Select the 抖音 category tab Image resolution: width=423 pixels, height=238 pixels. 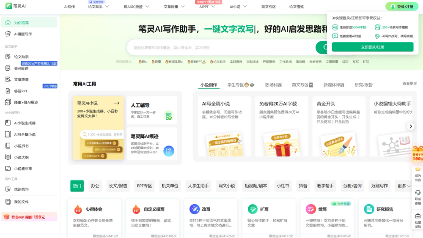pos(303,186)
